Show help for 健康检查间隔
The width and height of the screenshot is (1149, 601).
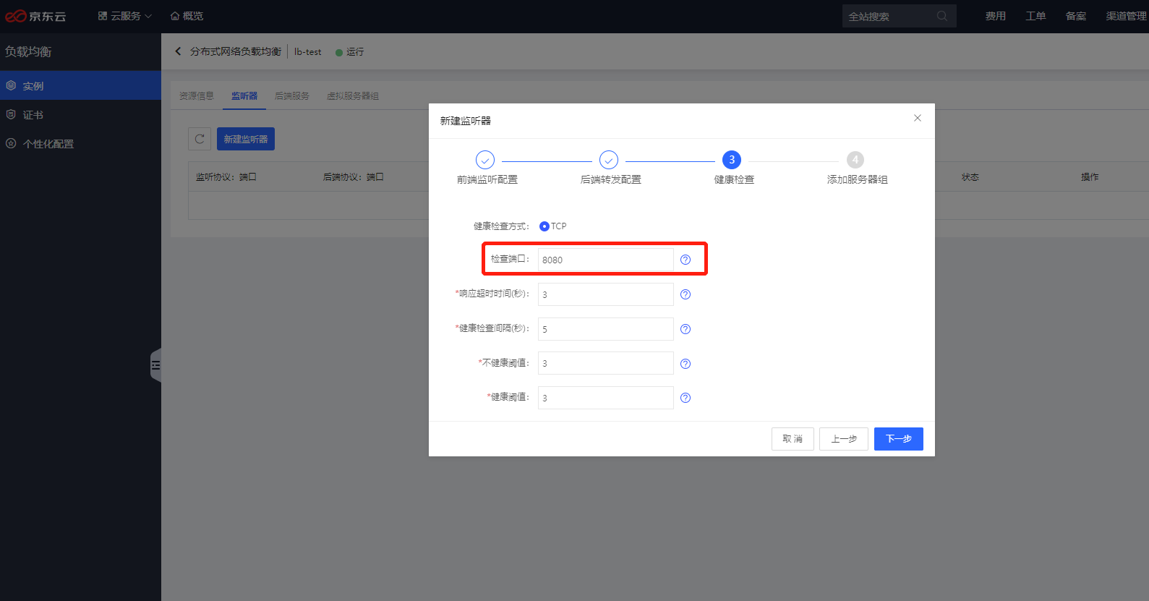685,329
